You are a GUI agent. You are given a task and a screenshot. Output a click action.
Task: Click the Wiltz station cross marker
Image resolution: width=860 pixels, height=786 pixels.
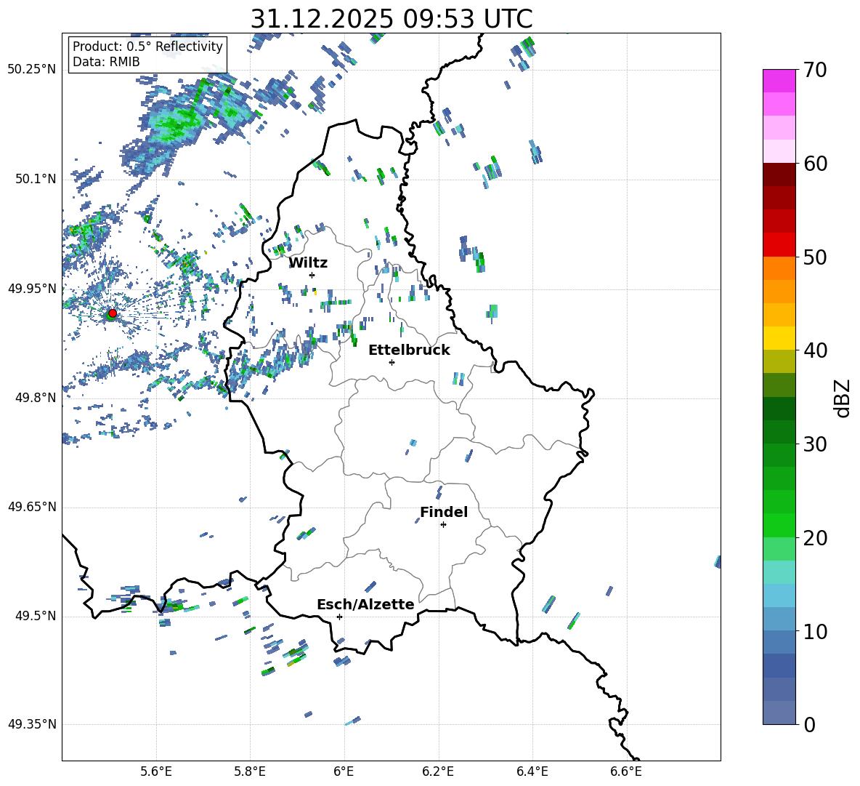click(x=312, y=275)
